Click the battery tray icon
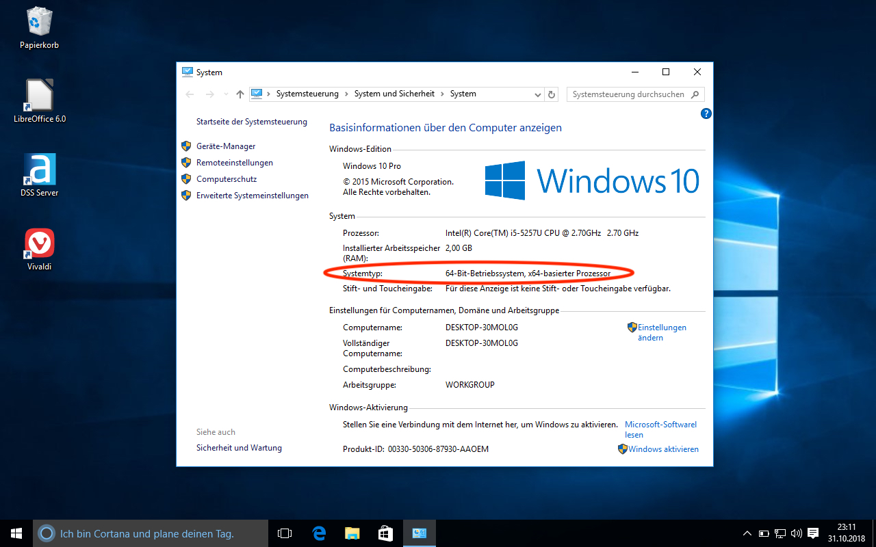Image resolution: width=876 pixels, height=547 pixels. [x=764, y=533]
